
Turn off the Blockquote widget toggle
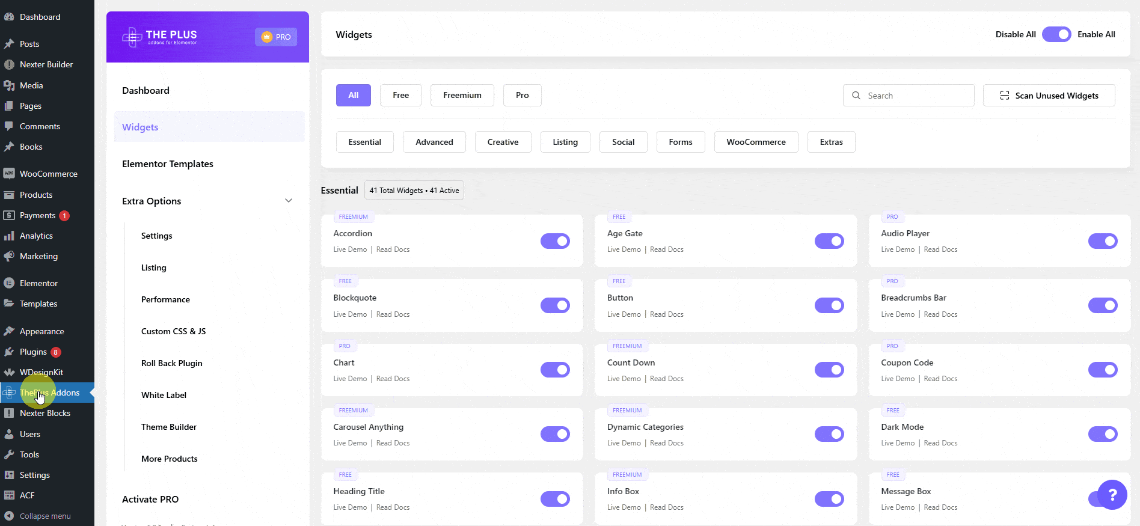pyautogui.click(x=555, y=305)
